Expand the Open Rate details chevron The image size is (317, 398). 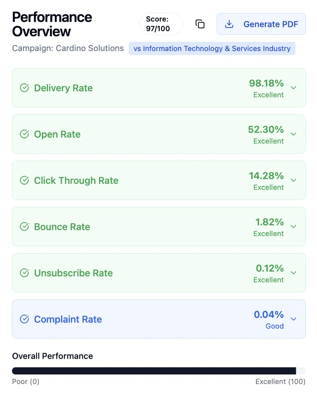[293, 134]
